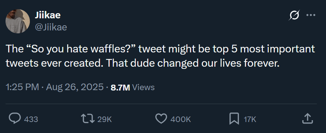Click the bold Jiikae display name
326x133 pixels.
(48, 15)
